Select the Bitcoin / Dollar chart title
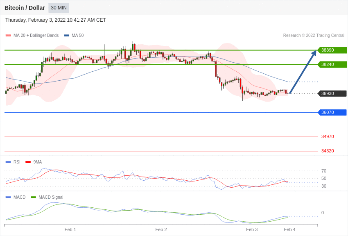This screenshot has height=236, width=348. click(x=25, y=8)
